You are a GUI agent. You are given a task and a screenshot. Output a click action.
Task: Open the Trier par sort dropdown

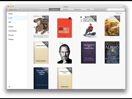coord(119,13)
